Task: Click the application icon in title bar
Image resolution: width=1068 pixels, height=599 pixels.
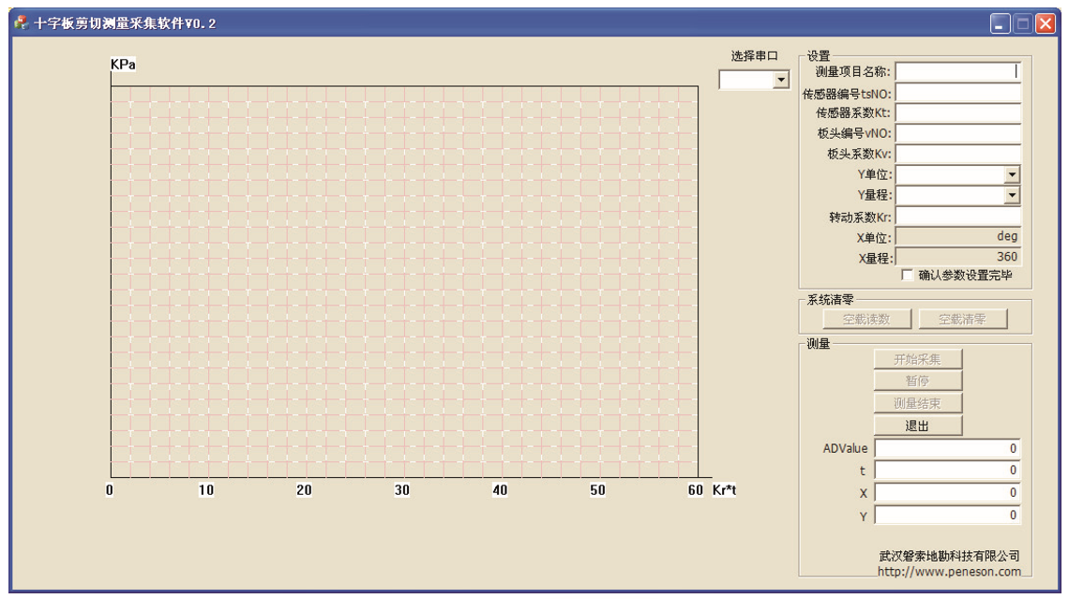Action: coord(21,23)
